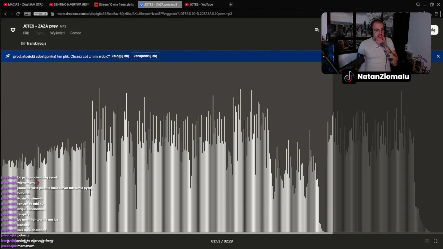
Task: Open browser sidebar settings sliders icon
Action: (436, 14)
